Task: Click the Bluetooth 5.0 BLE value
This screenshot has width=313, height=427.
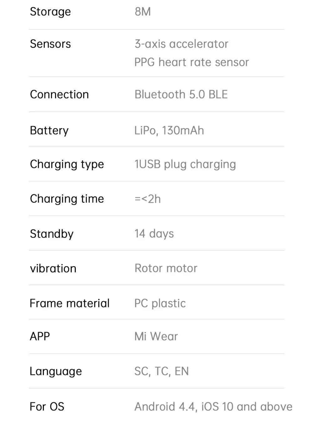Action: click(x=181, y=95)
